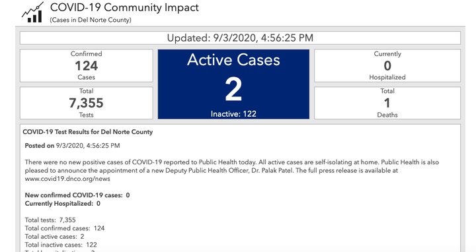The height and width of the screenshot is (252, 476).
Task: Click the COVID-19 Test Results for Del Norte County heading
Action: [88, 132]
